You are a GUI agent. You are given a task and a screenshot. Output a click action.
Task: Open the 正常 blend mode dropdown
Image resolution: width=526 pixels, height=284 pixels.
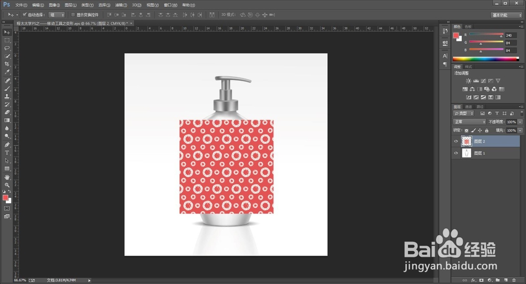click(469, 122)
